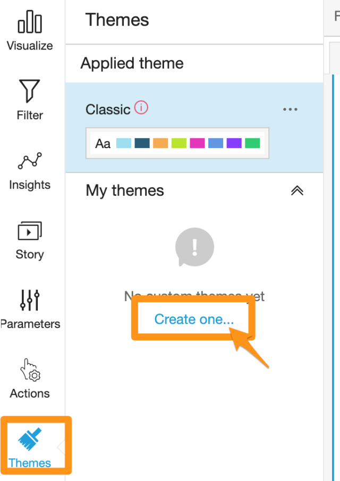The height and width of the screenshot is (481, 340).
Task: Select the Classic applied theme card
Action: coord(194,127)
